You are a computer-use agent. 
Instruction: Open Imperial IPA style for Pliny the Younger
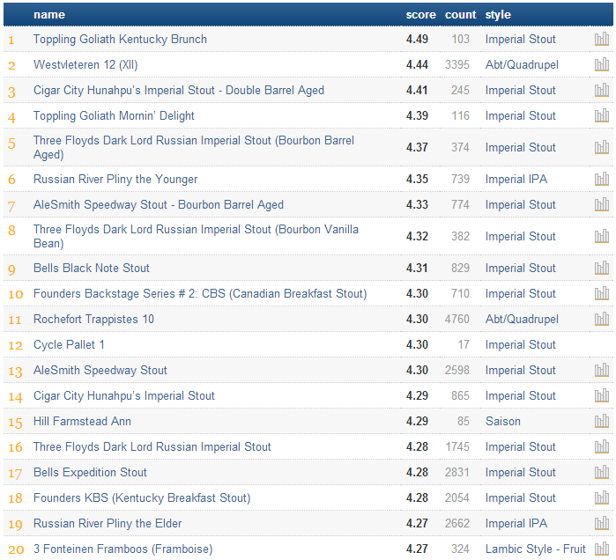point(516,180)
